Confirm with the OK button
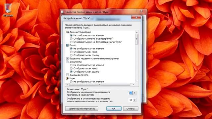212x119 pixels. pyautogui.click(x=114, y=109)
